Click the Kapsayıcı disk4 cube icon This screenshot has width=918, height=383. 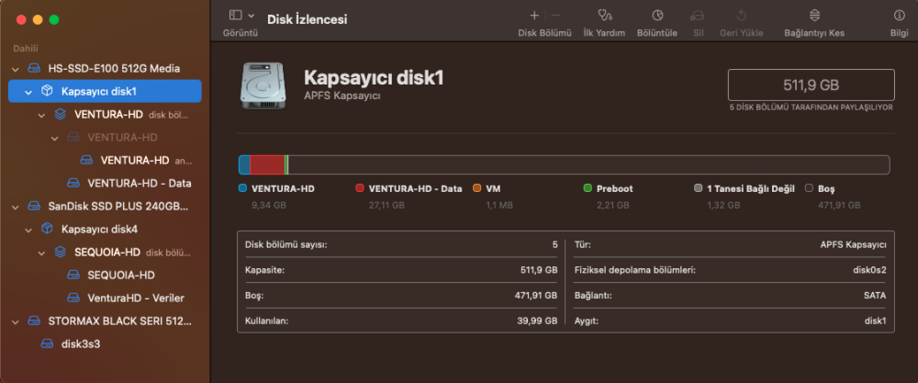coord(47,229)
